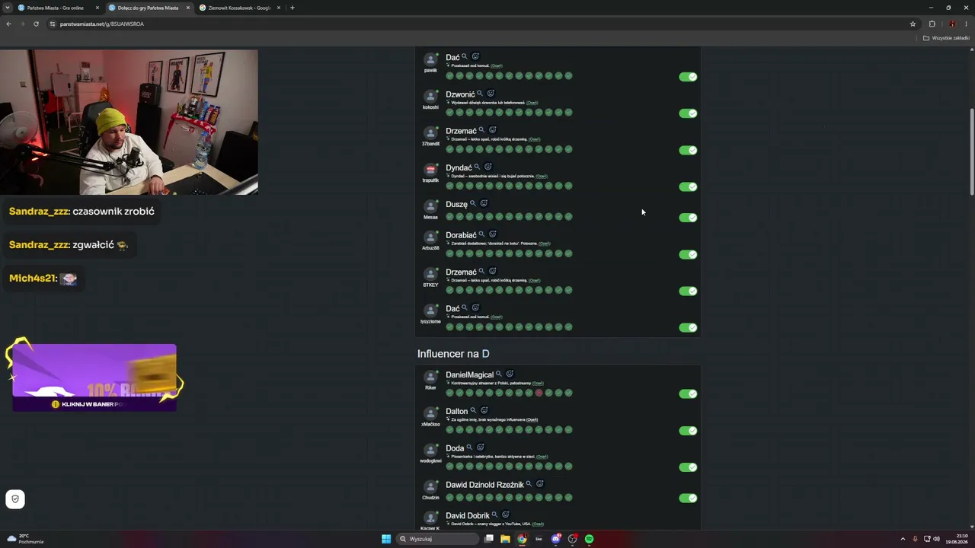Bookmark this page with the star icon
The image size is (975, 548).
[x=913, y=24]
